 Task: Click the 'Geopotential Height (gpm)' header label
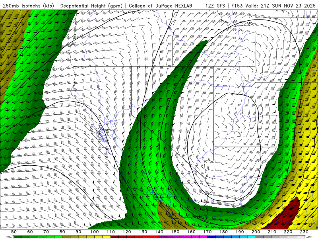tap(91, 6)
